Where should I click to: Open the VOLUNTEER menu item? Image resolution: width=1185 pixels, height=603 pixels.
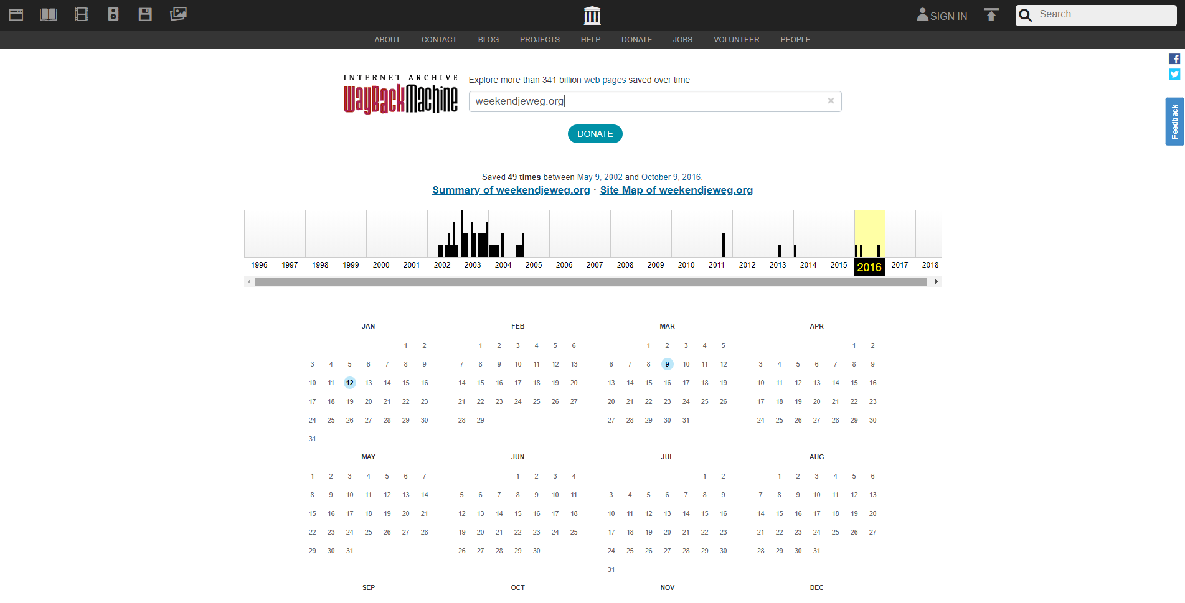[x=736, y=40]
